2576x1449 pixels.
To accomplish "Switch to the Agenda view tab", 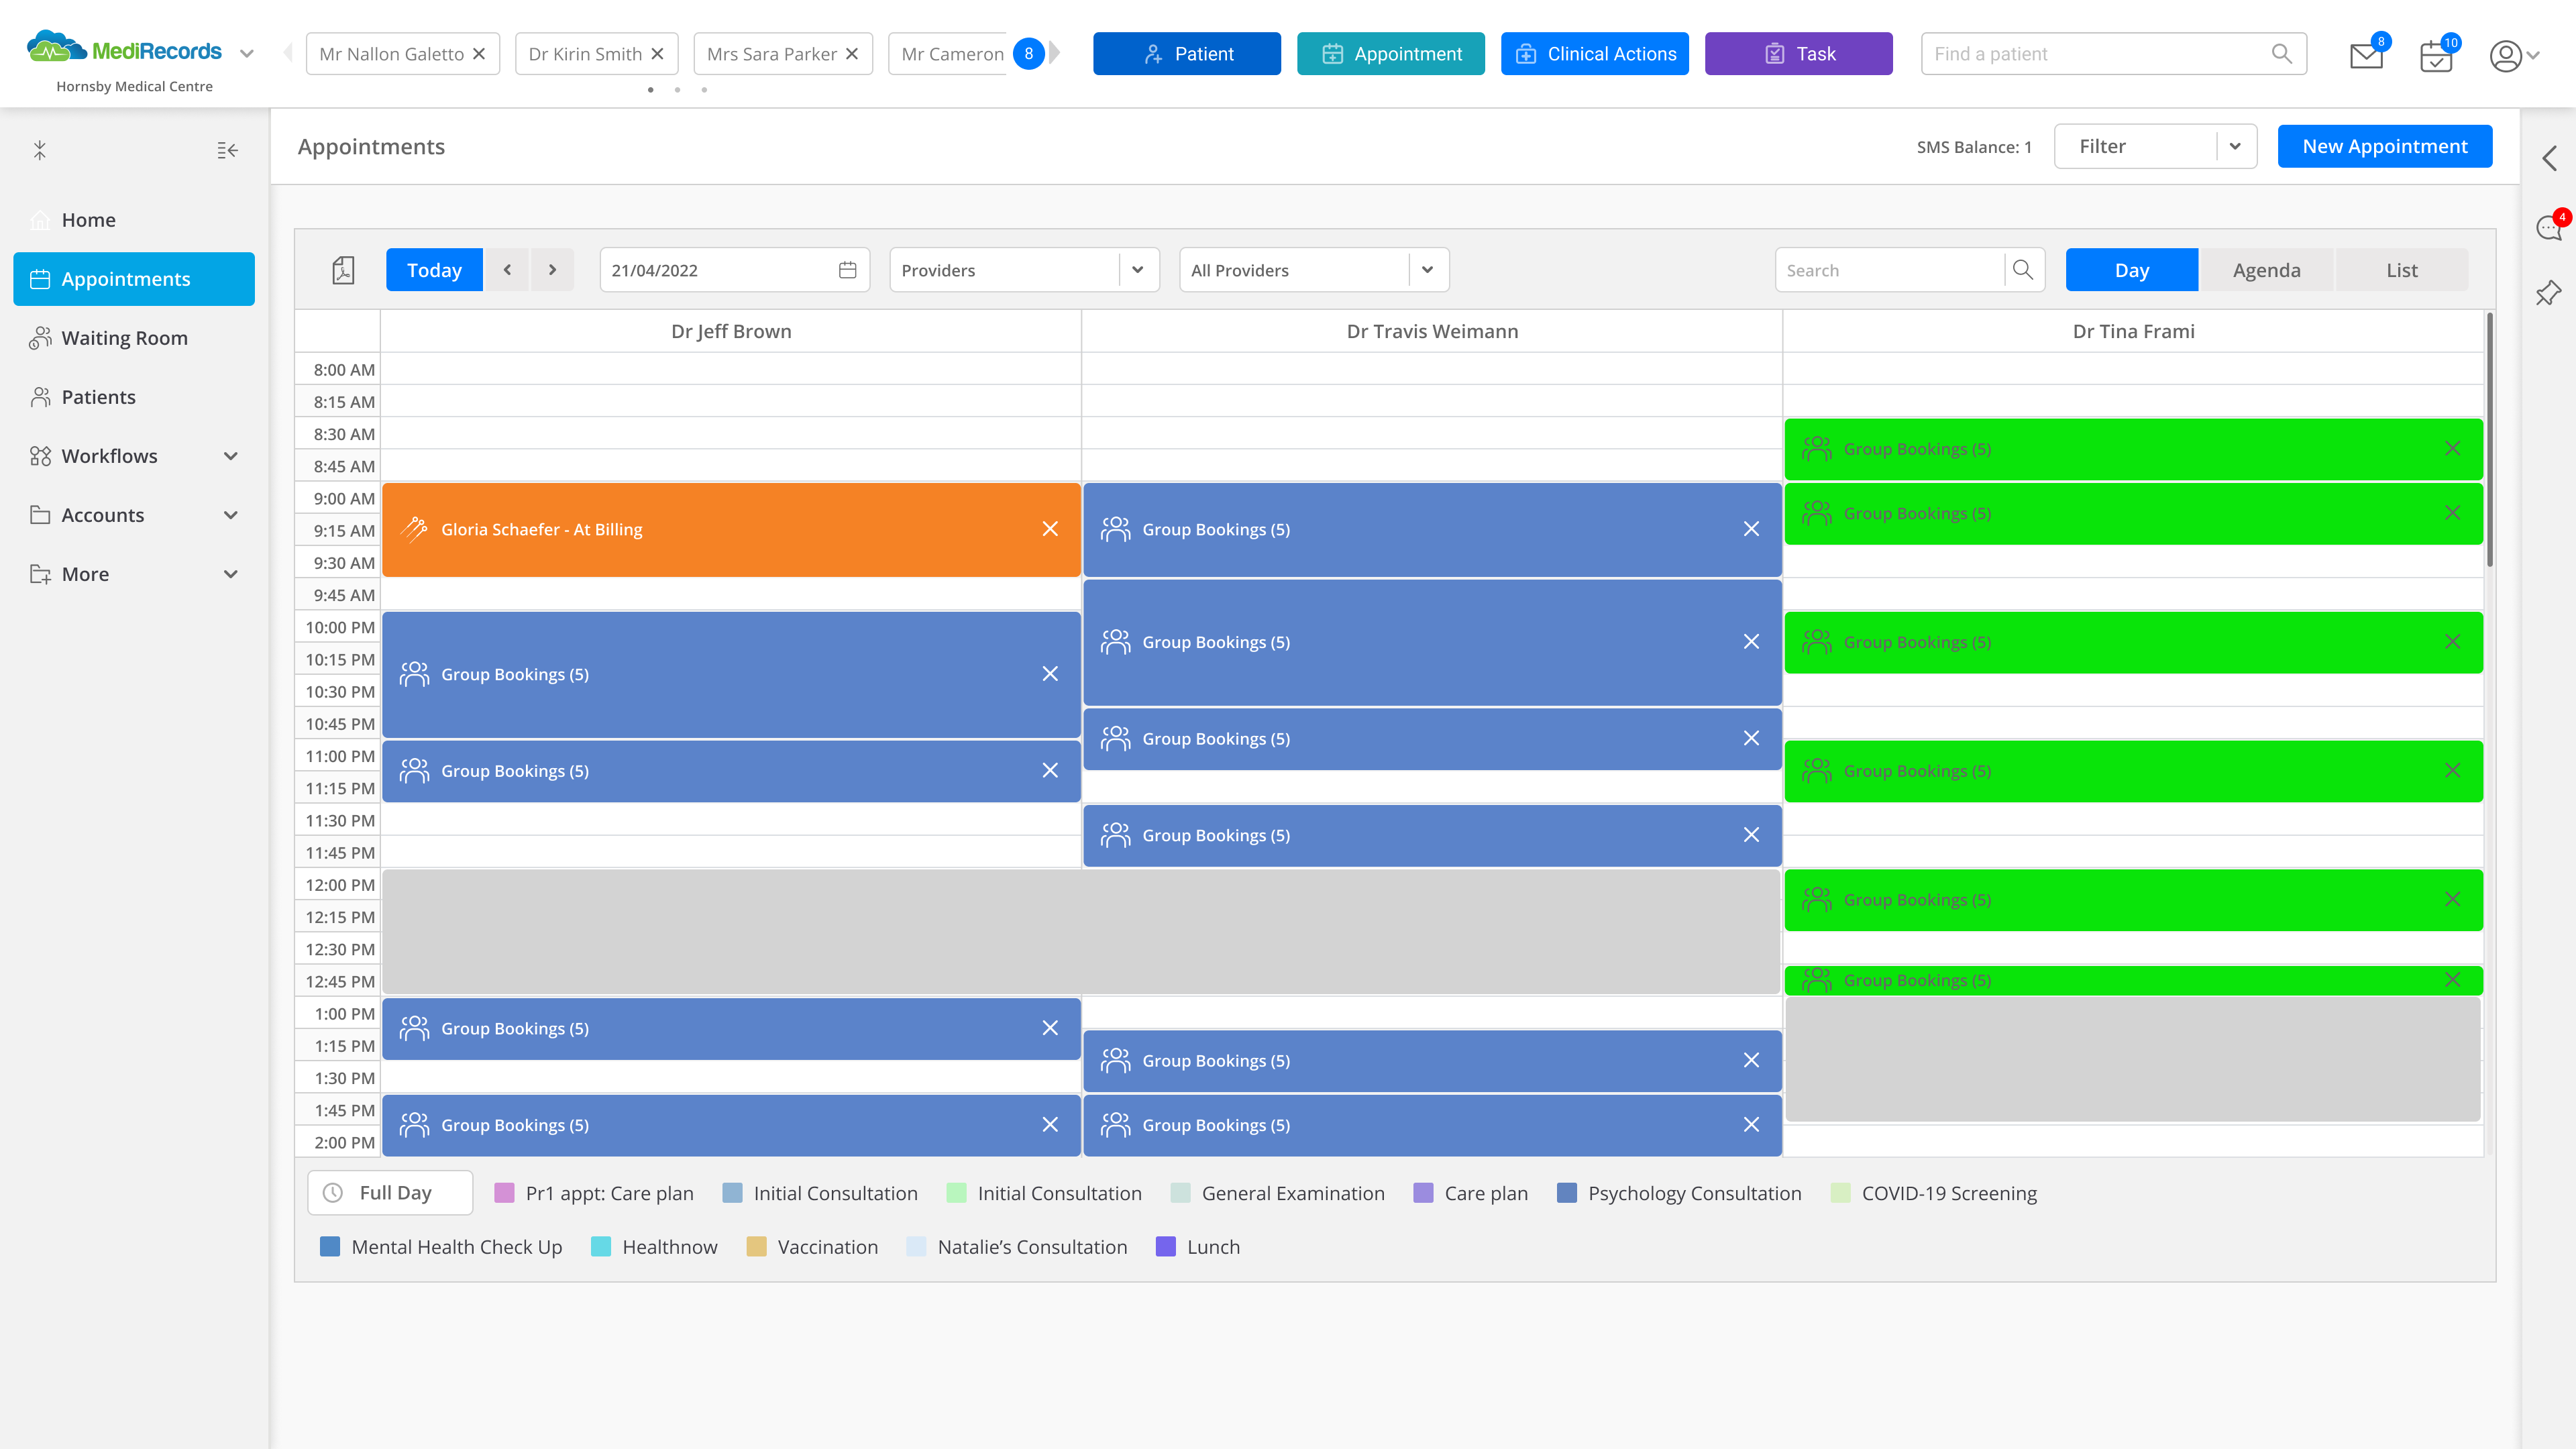I will point(2266,270).
